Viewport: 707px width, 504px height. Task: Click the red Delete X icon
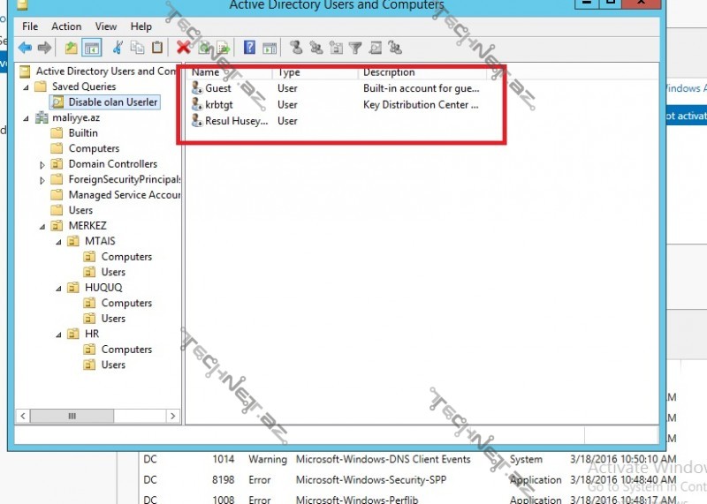point(183,48)
